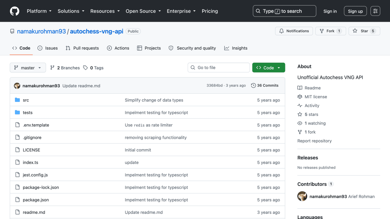
Task: Open the MIT license link
Action: click(x=312, y=97)
